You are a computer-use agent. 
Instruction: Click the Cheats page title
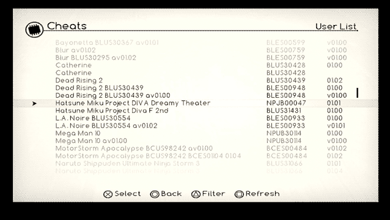click(67, 26)
